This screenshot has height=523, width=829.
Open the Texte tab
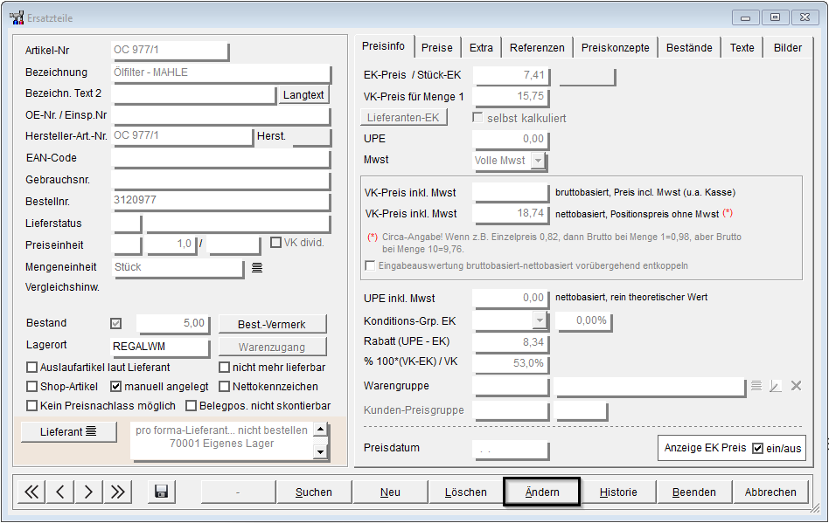tap(742, 47)
